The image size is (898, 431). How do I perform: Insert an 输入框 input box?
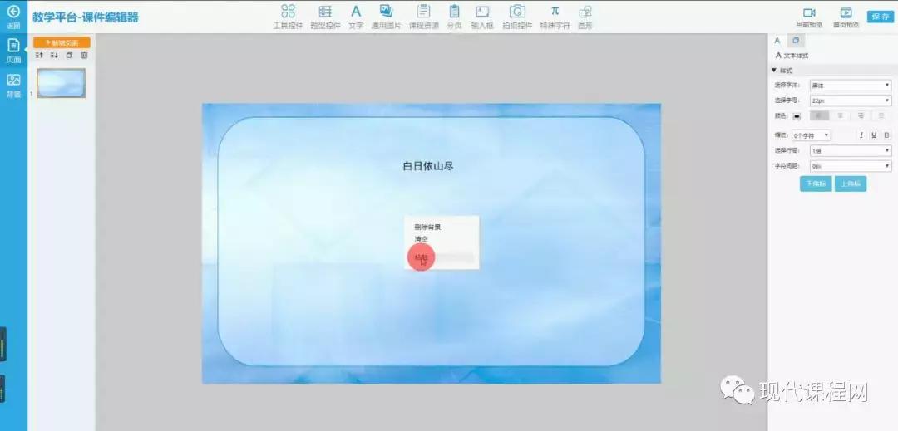click(482, 16)
